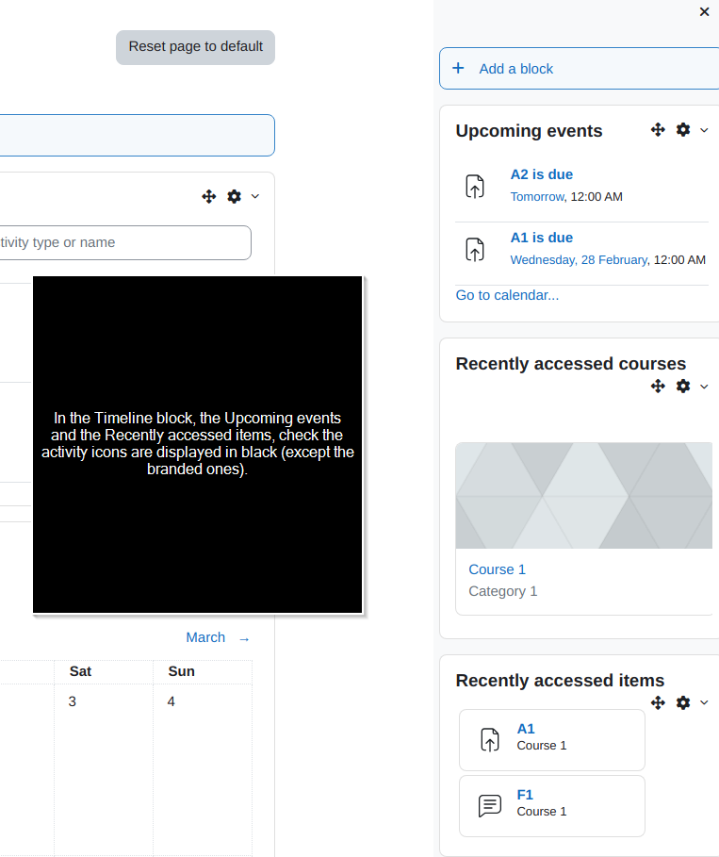
Task: Expand Recently accessed items actions chevron
Action: point(704,703)
